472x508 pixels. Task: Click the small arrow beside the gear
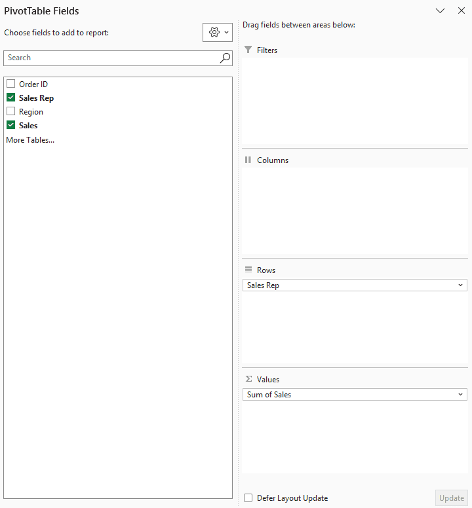226,32
